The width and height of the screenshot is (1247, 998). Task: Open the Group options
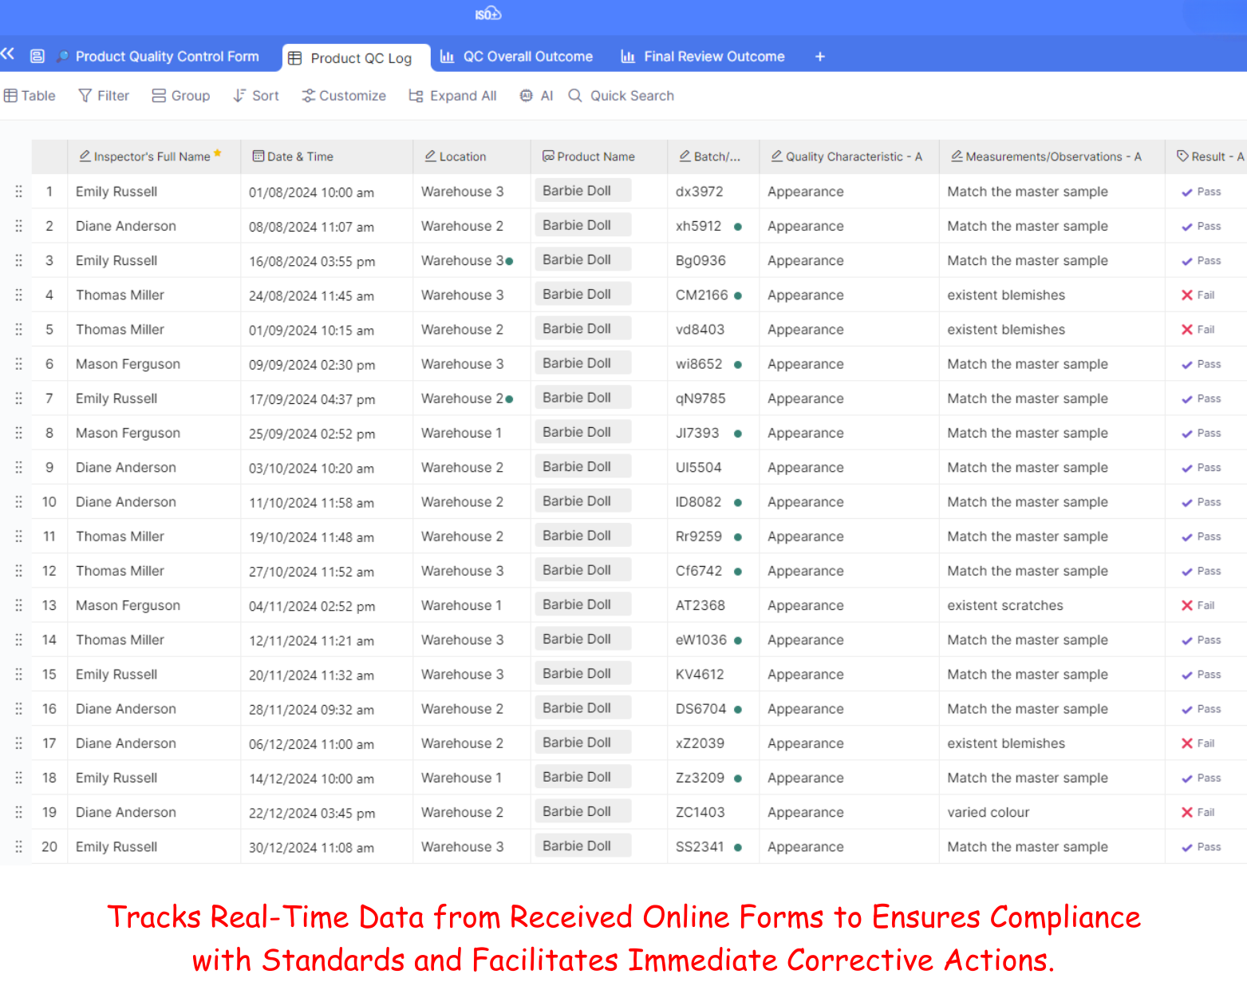pyautogui.click(x=181, y=96)
